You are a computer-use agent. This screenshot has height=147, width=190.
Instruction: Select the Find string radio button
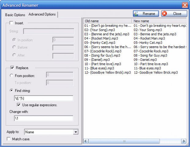[x=11, y=90]
